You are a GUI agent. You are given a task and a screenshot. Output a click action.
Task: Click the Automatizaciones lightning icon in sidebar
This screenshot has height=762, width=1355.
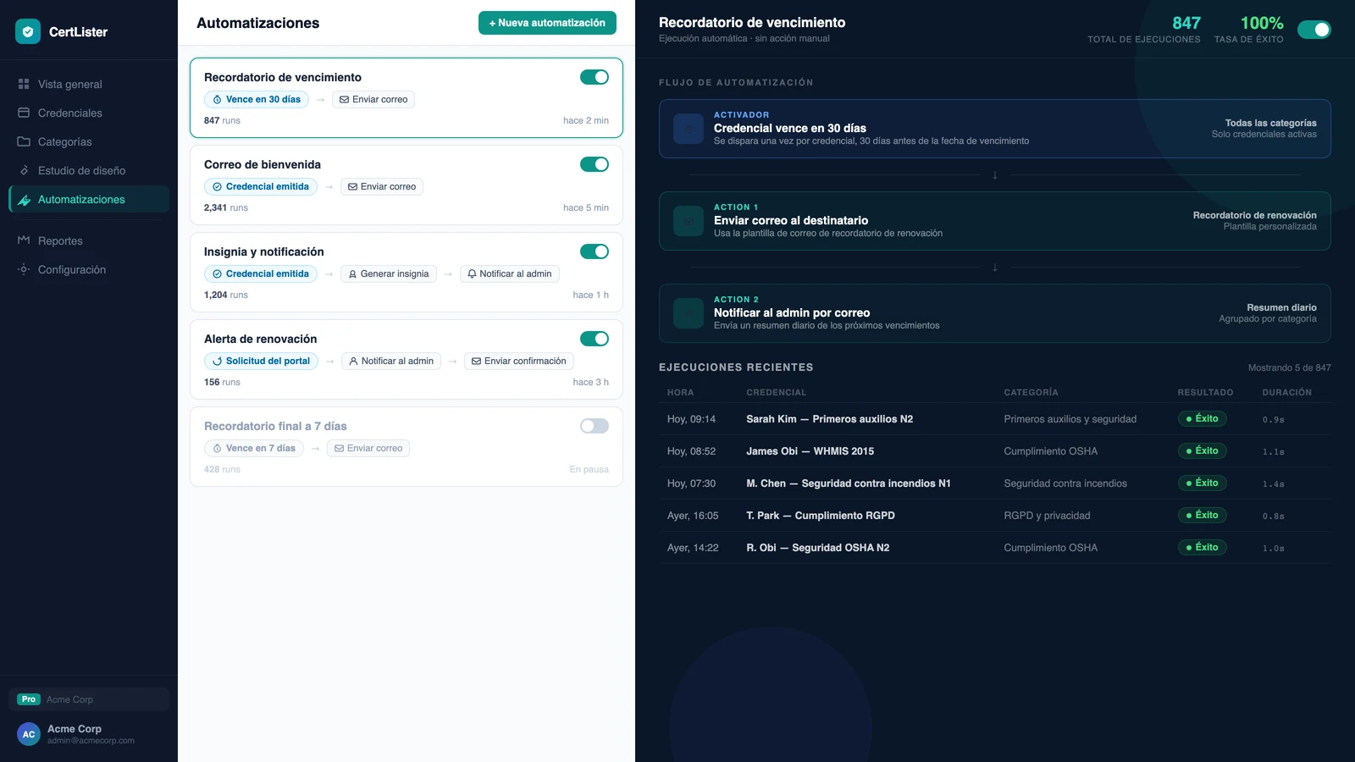(24, 200)
